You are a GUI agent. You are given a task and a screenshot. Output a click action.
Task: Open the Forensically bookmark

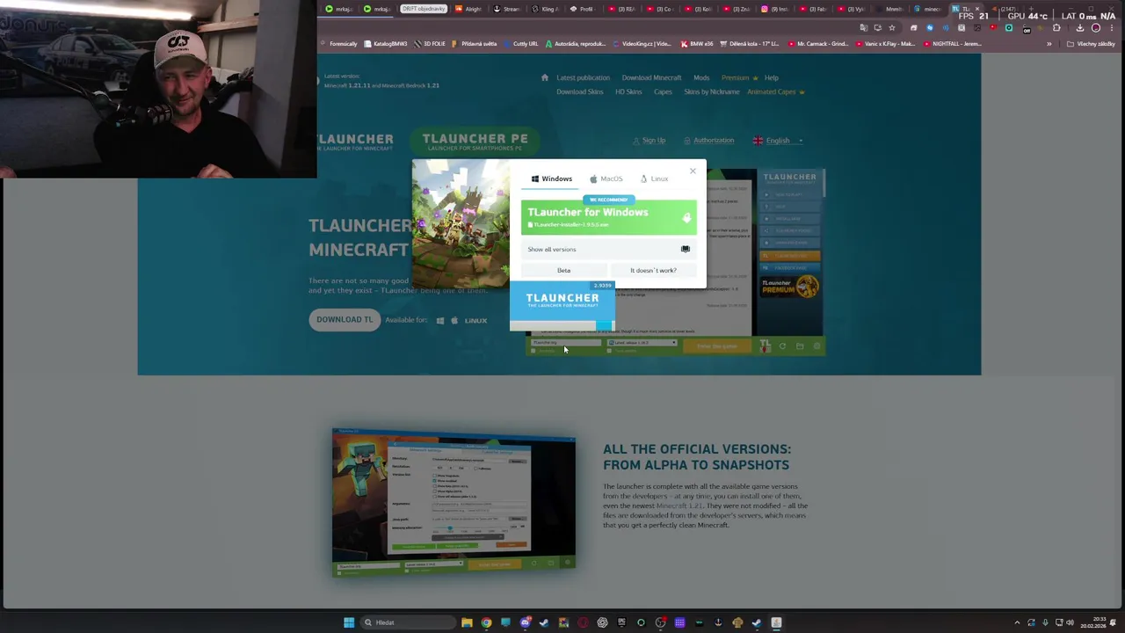pyautogui.click(x=338, y=44)
